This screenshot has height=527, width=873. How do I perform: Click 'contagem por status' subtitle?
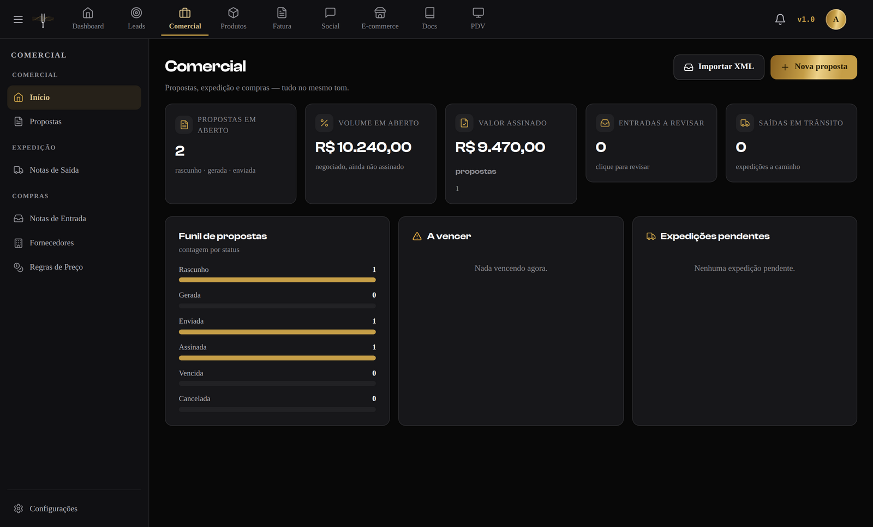pos(209,250)
